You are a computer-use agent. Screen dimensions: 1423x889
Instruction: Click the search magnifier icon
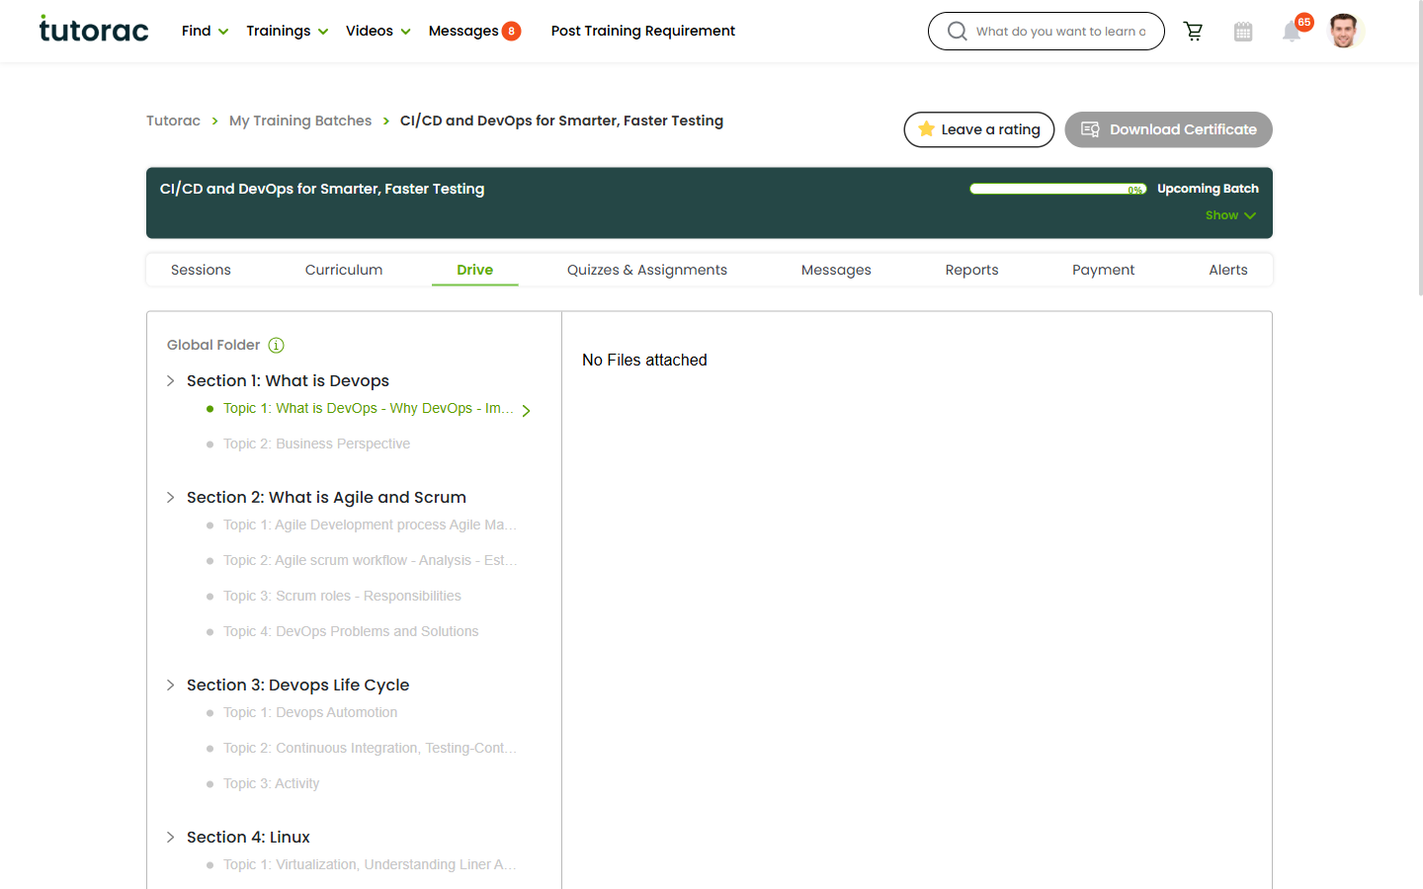click(x=957, y=32)
